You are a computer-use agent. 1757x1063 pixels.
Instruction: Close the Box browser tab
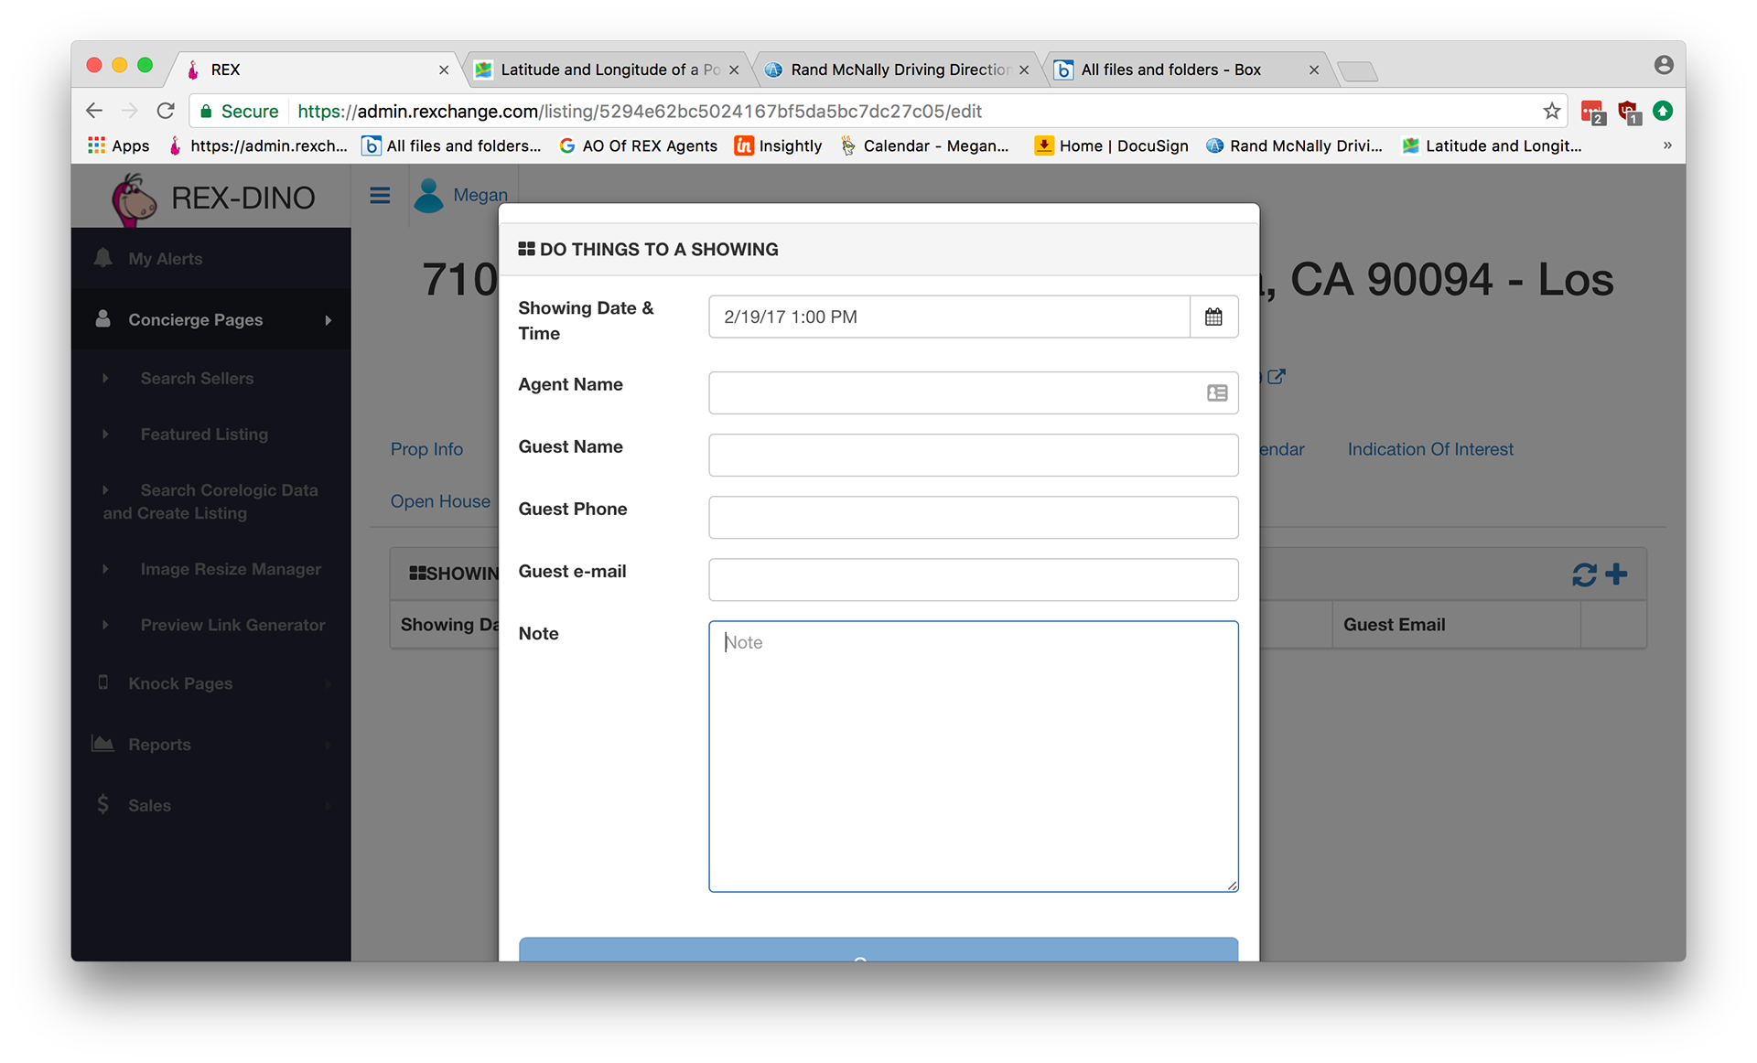pos(1314,70)
